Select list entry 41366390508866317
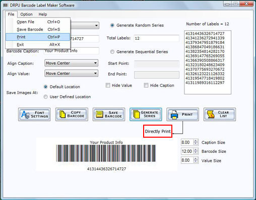The height and width of the screenshot is (200, 256). click(x=205, y=60)
